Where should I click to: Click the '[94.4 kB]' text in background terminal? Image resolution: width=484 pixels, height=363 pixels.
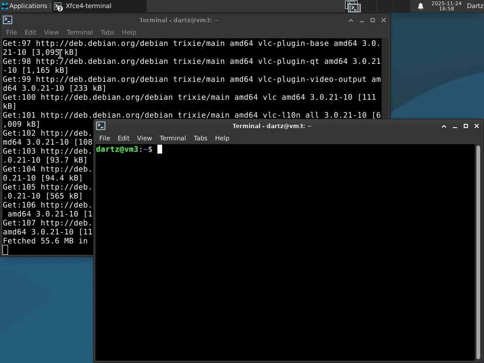(62, 178)
